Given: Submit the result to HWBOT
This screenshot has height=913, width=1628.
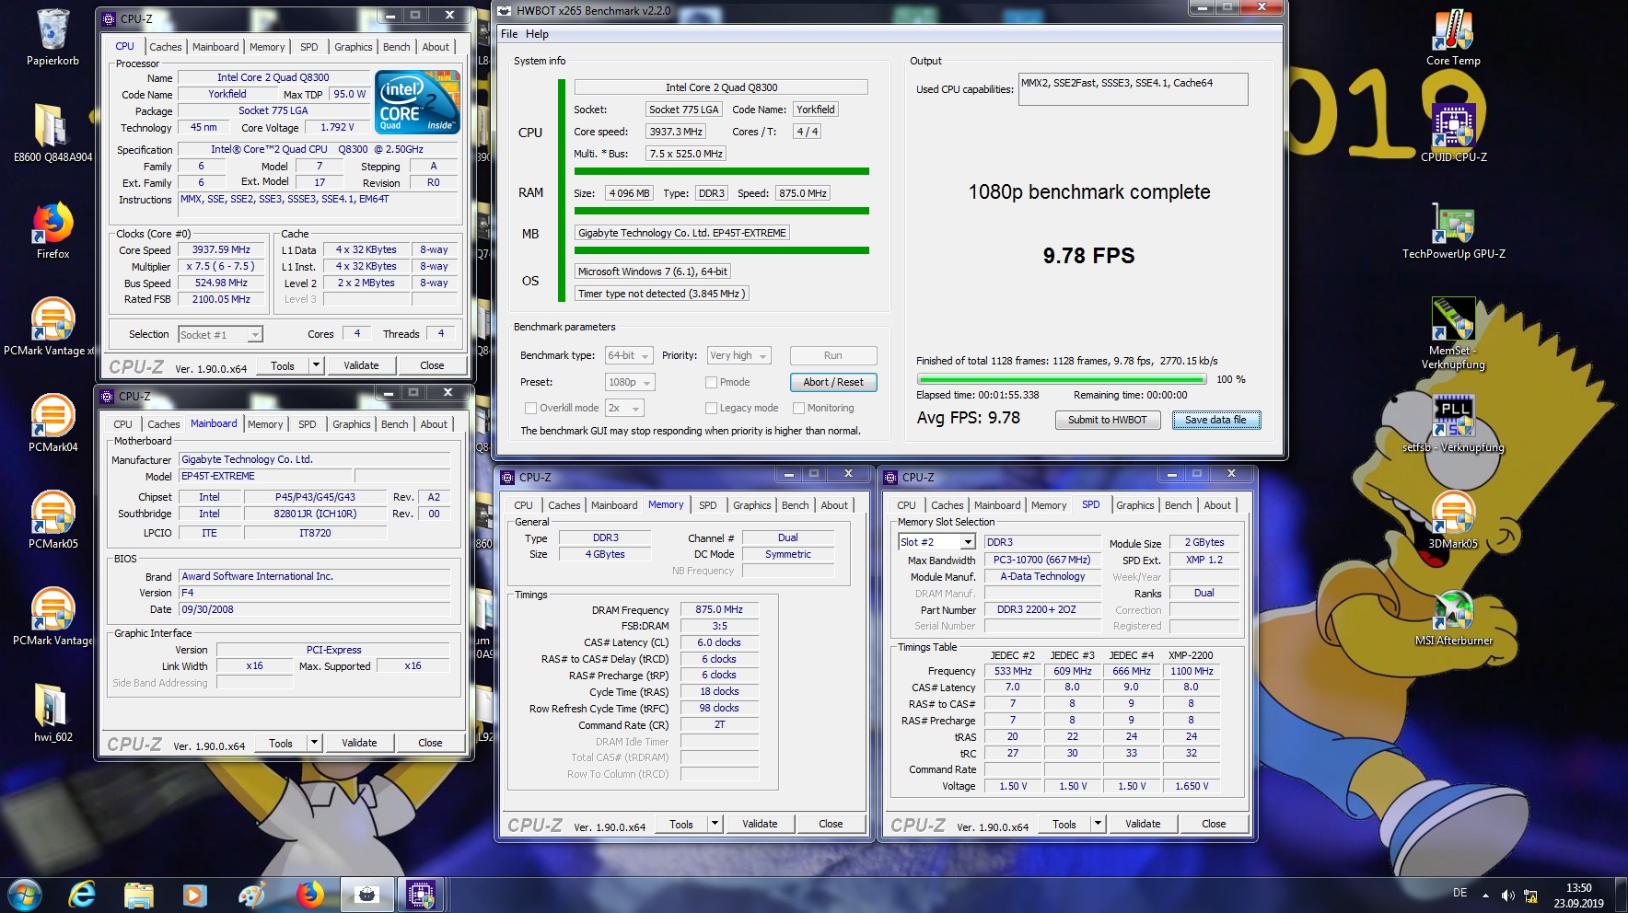Looking at the screenshot, I should 1107,420.
